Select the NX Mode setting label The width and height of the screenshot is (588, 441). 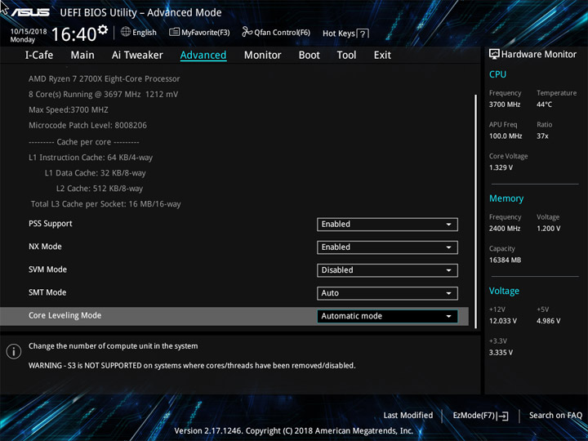(x=45, y=247)
